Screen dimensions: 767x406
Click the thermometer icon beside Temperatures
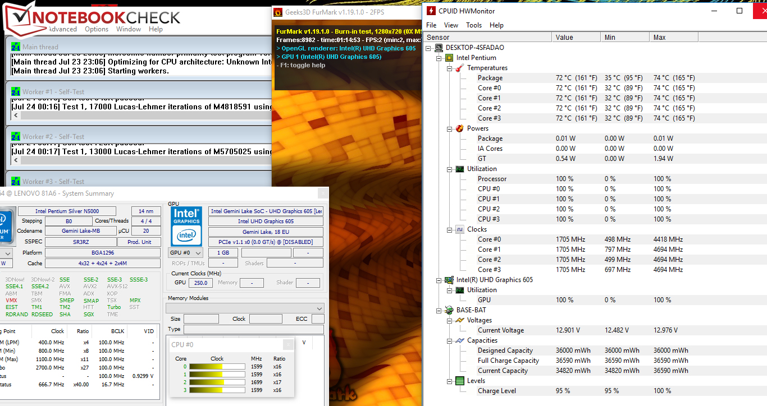pos(459,68)
